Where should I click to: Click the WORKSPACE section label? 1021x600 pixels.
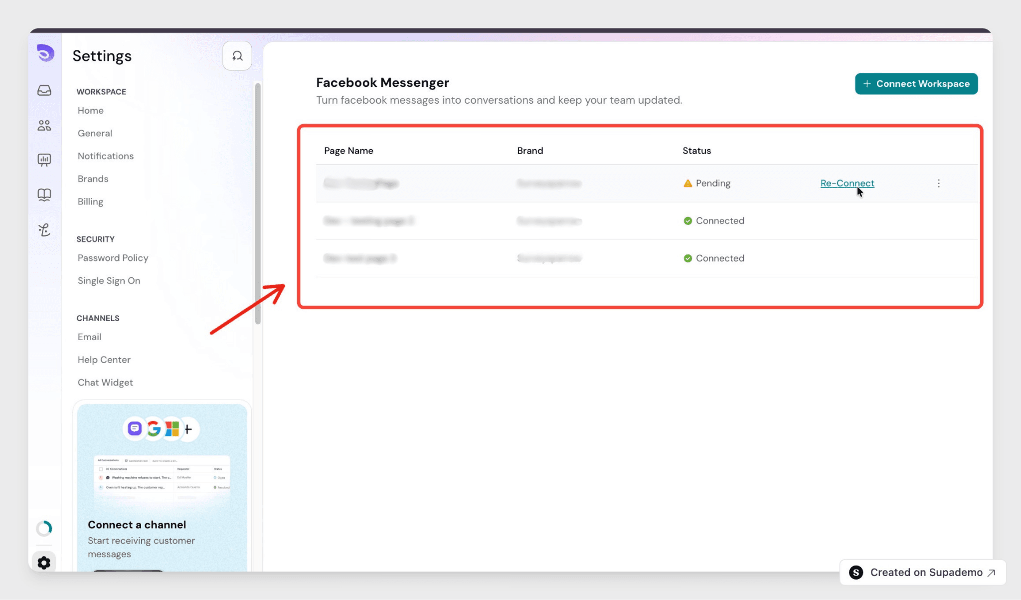pos(101,92)
